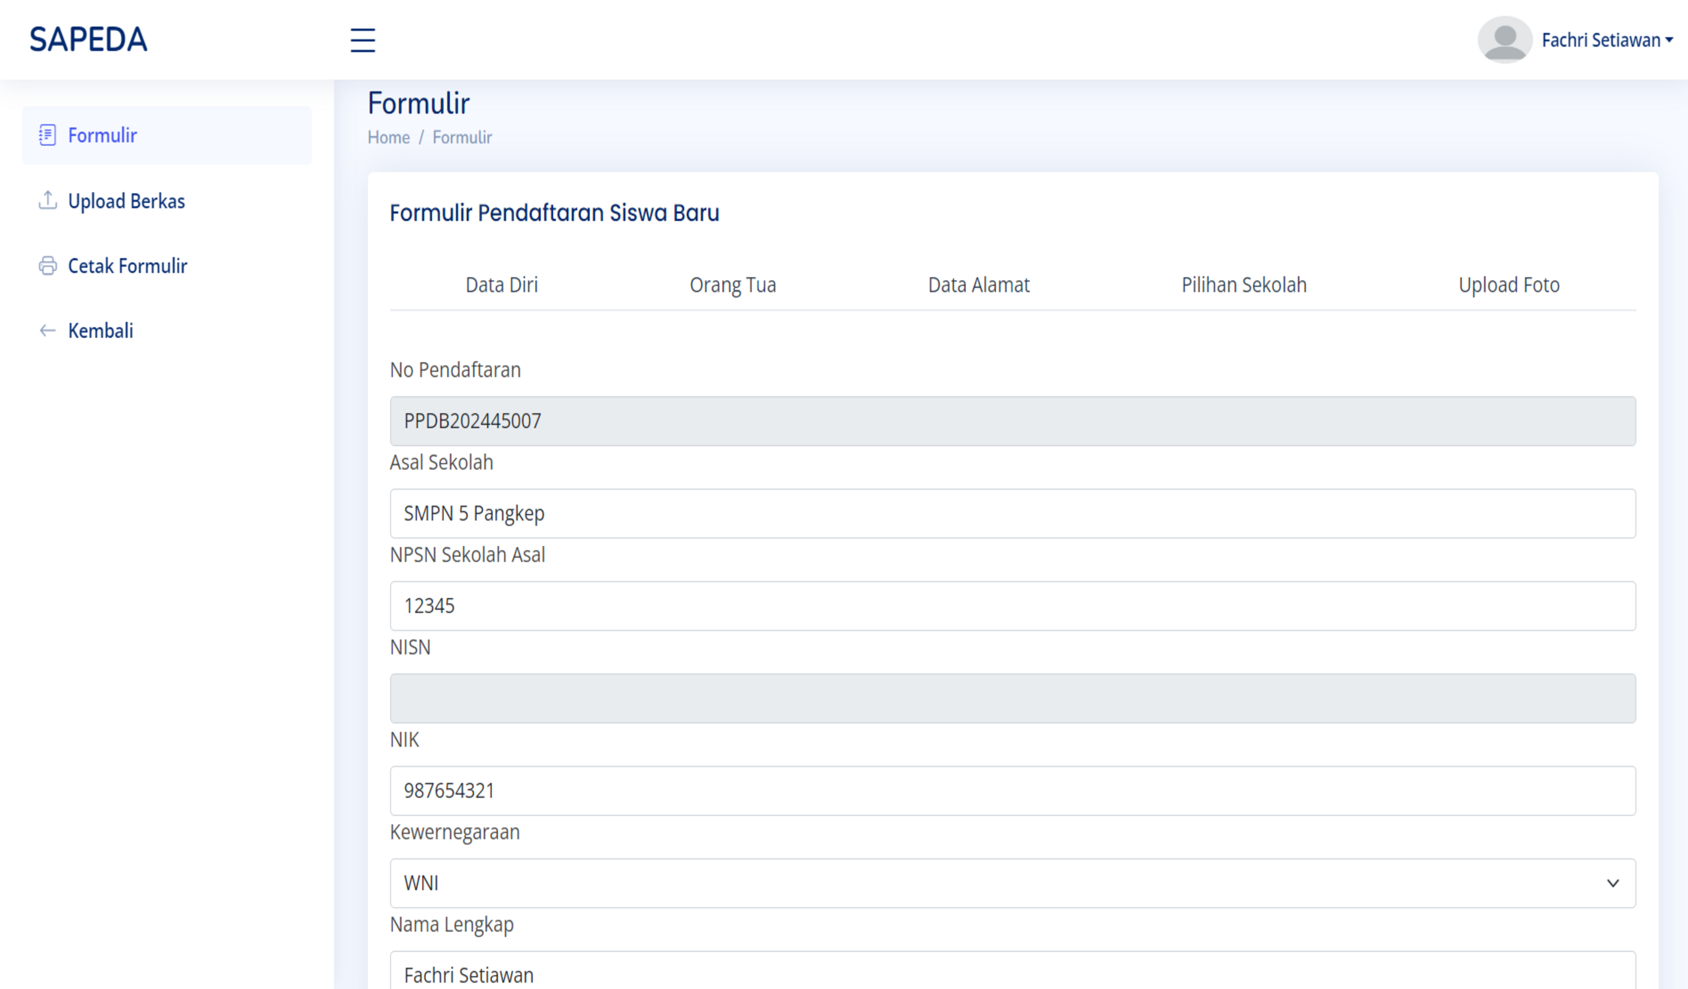Click the Kembali back arrow icon
1688x989 pixels.
47,331
